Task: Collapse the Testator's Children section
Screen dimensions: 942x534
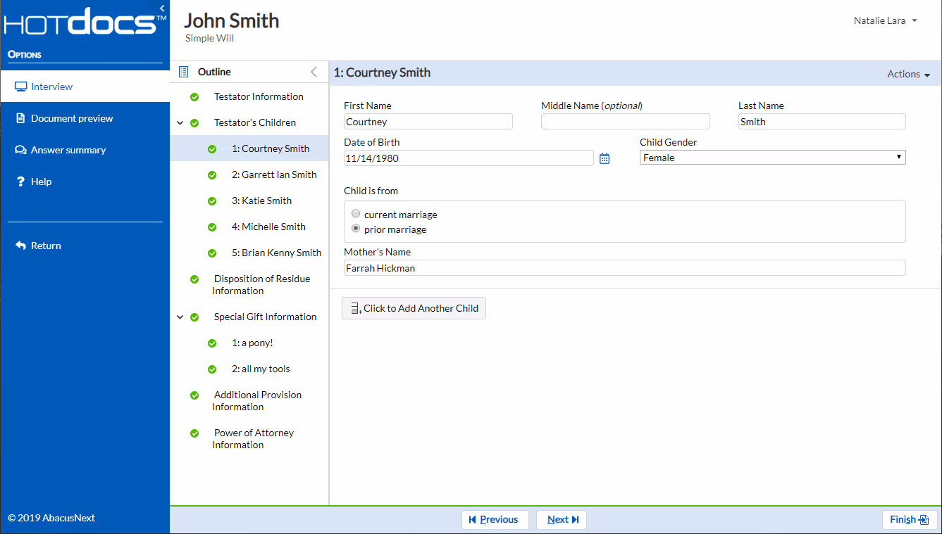Action: pyautogui.click(x=180, y=122)
